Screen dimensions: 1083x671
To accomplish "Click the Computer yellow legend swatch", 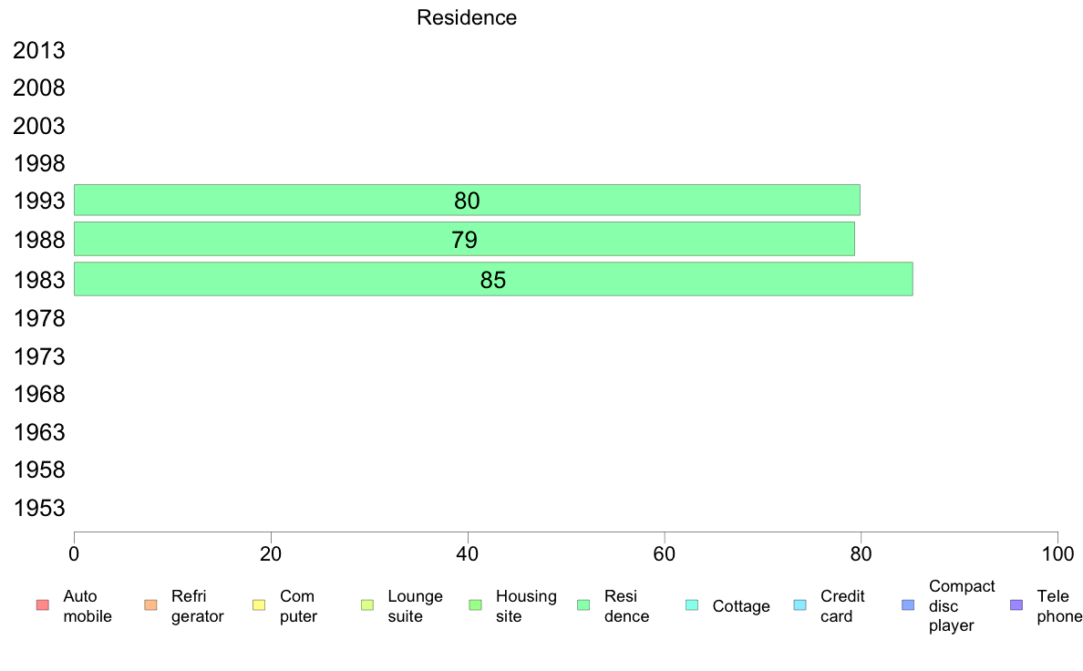I will (x=259, y=605).
